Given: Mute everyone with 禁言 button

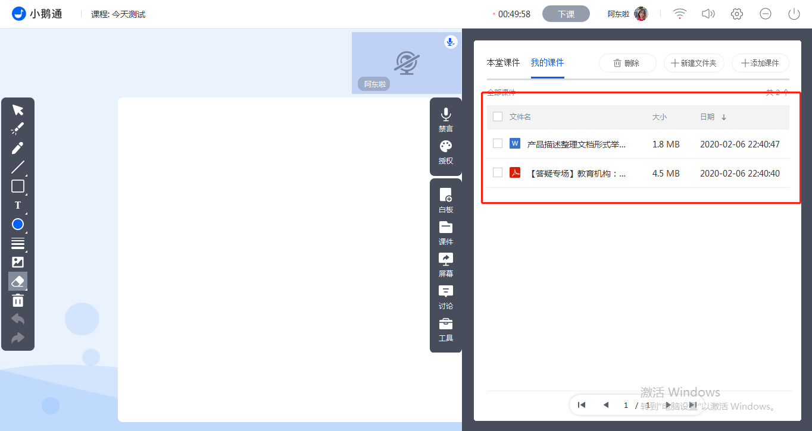Looking at the screenshot, I should pos(446,120).
